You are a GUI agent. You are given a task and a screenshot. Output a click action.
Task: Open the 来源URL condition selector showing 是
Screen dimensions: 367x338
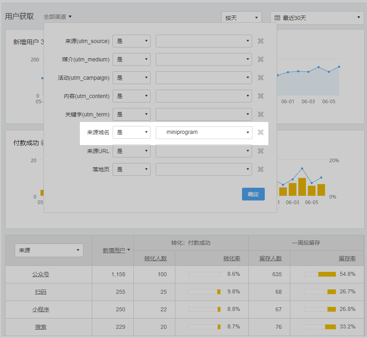coord(131,151)
